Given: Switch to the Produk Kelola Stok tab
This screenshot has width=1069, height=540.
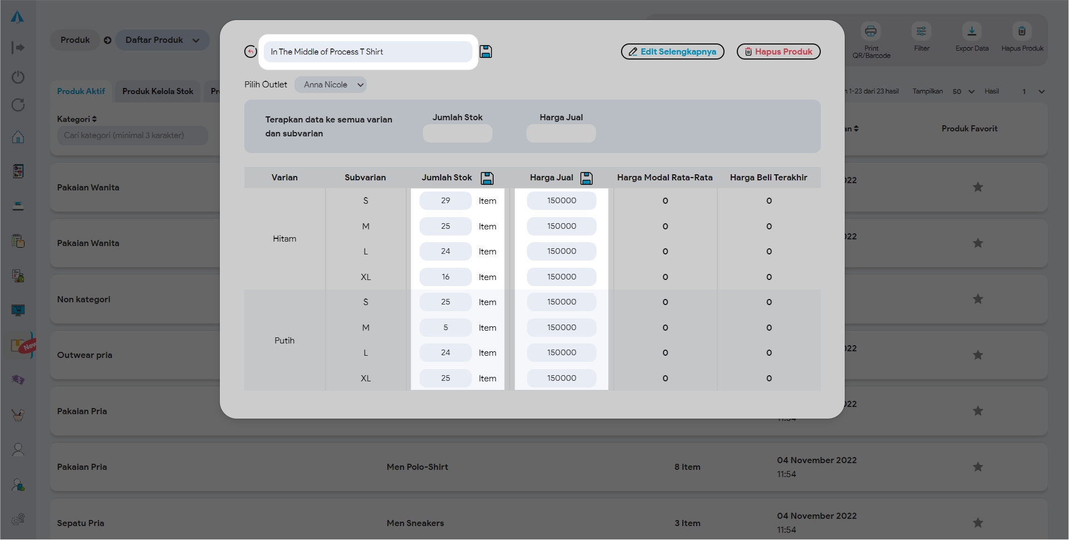Looking at the screenshot, I should (157, 91).
